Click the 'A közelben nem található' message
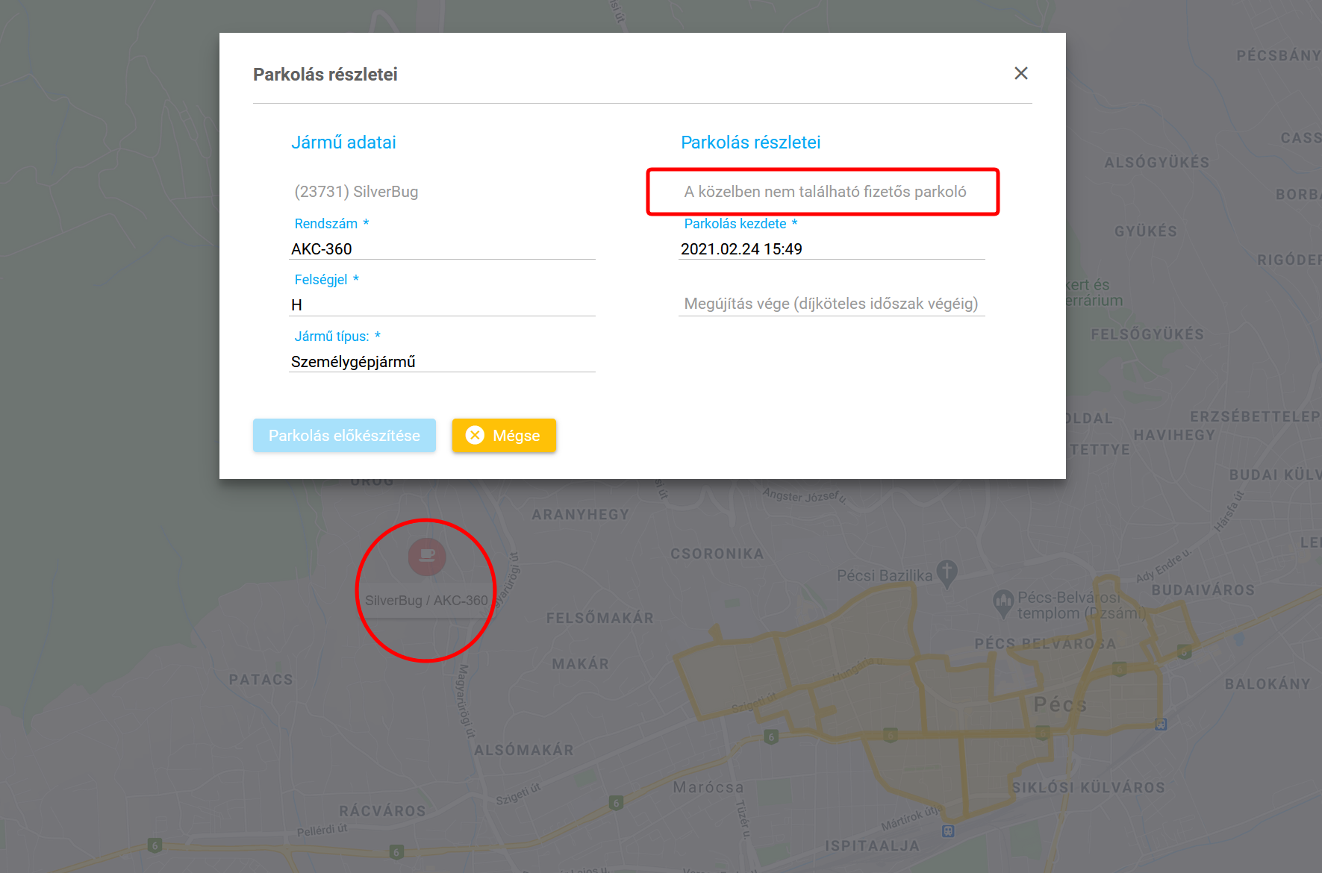The height and width of the screenshot is (873, 1322). [825, 192]
